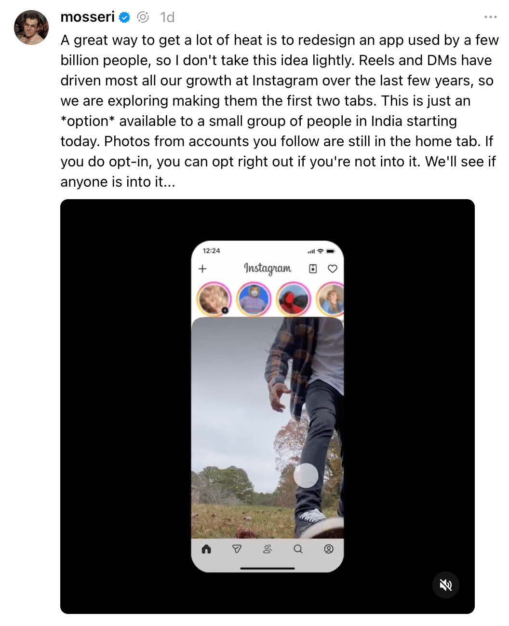The height and width of the screenshot is (626, 509).
Task: Click the Instagram logo in mockup
Action: (x=268, y=268)
